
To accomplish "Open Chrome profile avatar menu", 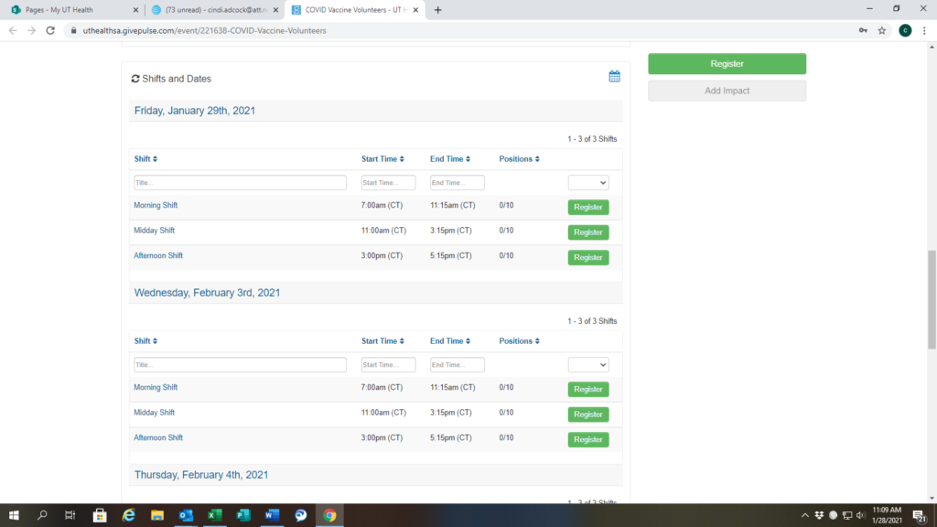I will point(905,30).
